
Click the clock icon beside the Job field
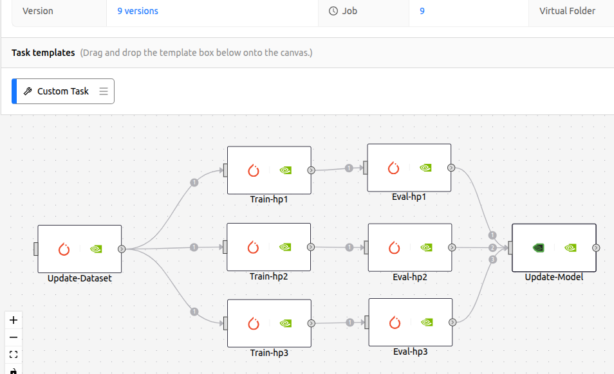333,10
